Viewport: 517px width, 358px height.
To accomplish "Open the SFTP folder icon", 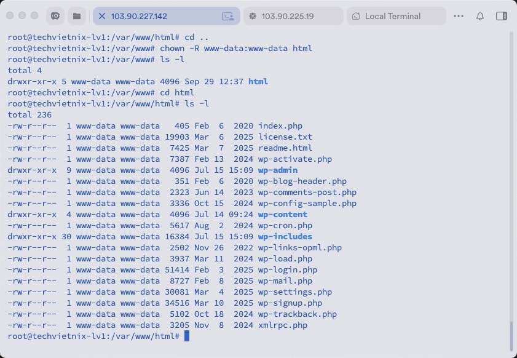I will (x=76, y=16).
